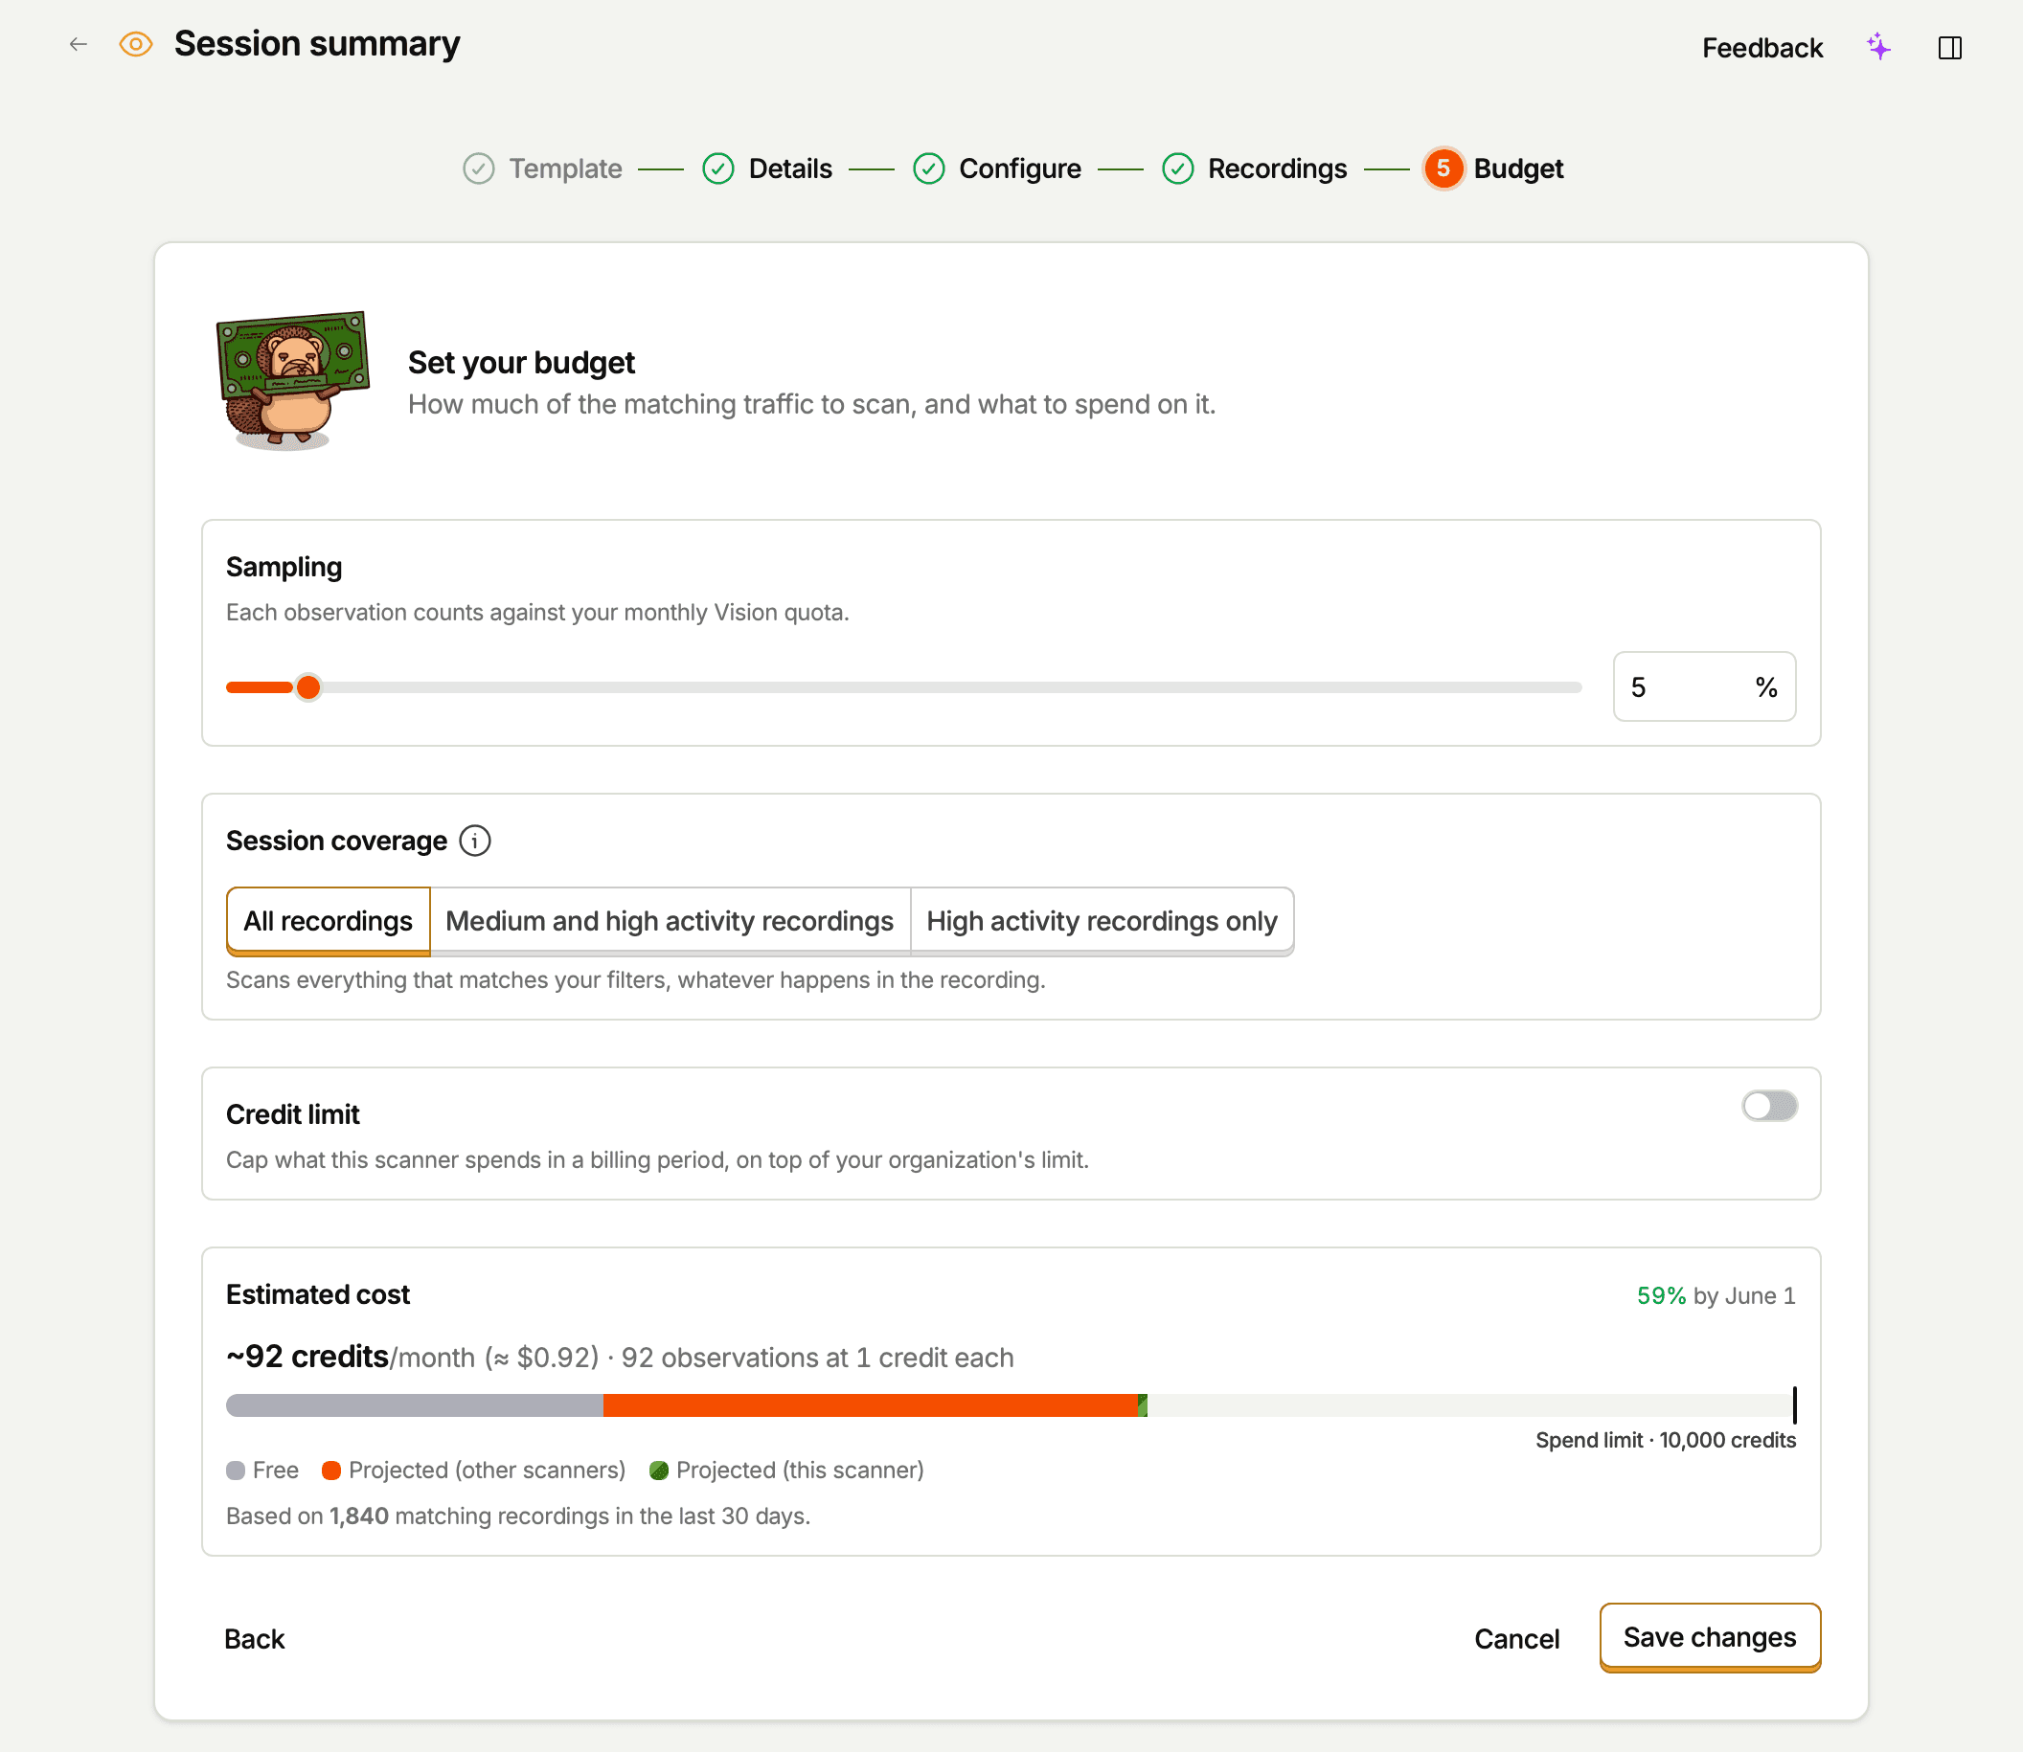The image size is (2023, 1752).
Task: Select Medium and high activity recordings
Action: (671, 921)
